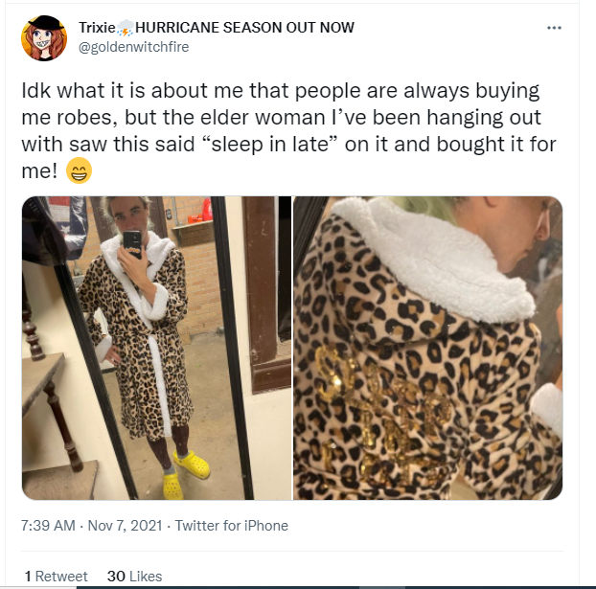Click the 7:39 AM timestamp
Screen dimensions: 596x589
tap(48, 526)
